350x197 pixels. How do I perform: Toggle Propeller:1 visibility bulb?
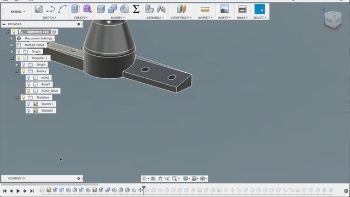click(19, 58)
